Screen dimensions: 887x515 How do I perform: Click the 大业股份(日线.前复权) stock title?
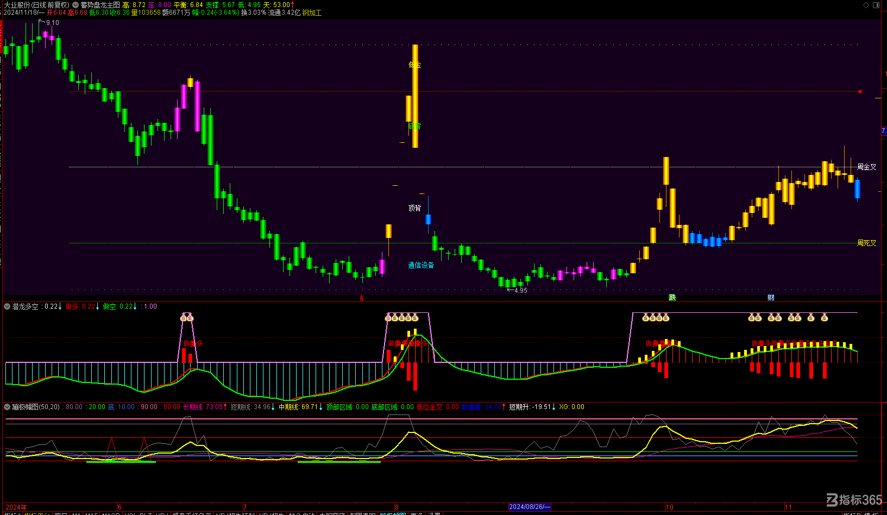(x=37, y=5)
